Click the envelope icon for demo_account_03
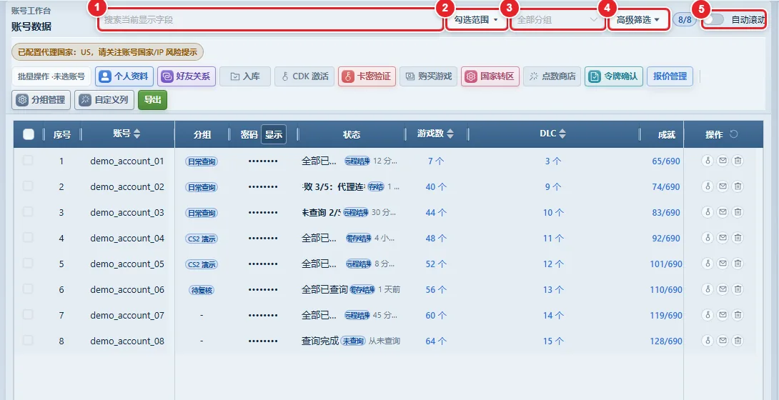 pos(723,212)
